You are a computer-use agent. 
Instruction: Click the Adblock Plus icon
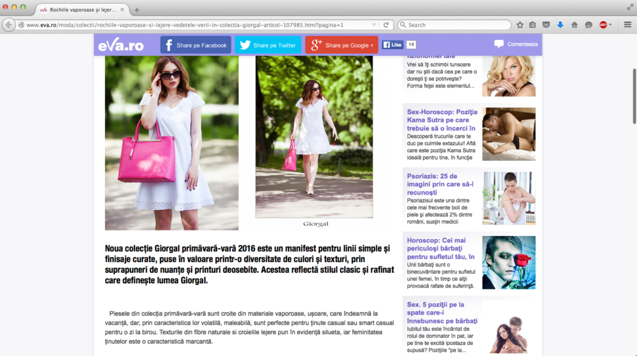click(x=603, y=25)
